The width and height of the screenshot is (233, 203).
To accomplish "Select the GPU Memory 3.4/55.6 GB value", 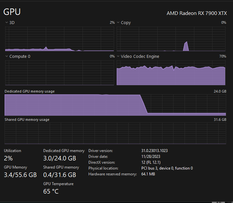I will (20, 175).
